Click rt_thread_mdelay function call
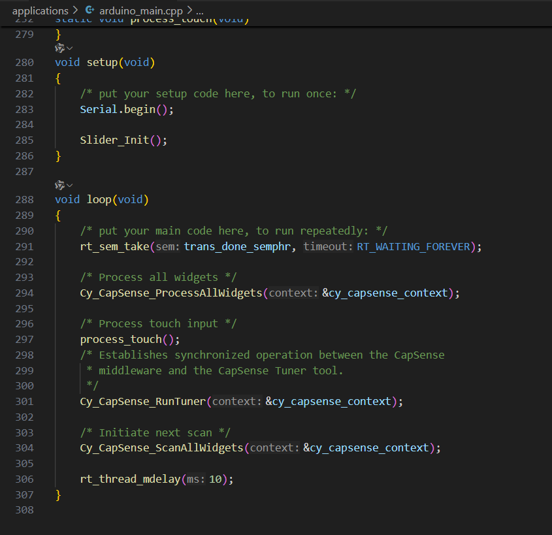This screenshot has height=535, width=552. pyautogui.click(x=130, y=479)
